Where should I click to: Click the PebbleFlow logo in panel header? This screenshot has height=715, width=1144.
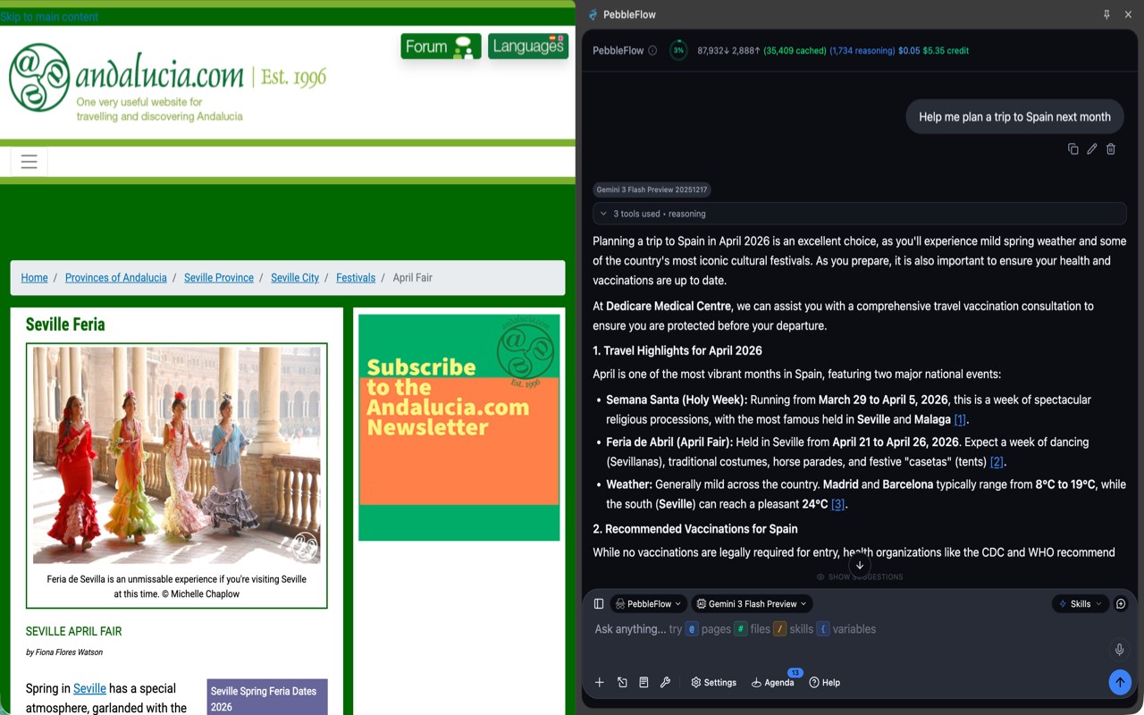(x=593, y=14)
